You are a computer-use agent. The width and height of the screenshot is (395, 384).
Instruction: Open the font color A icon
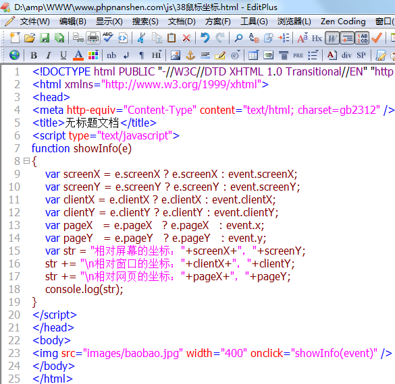(78, 55)
